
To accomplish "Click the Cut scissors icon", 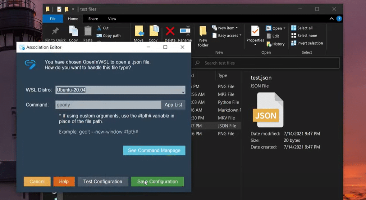I will pos(99,28).
